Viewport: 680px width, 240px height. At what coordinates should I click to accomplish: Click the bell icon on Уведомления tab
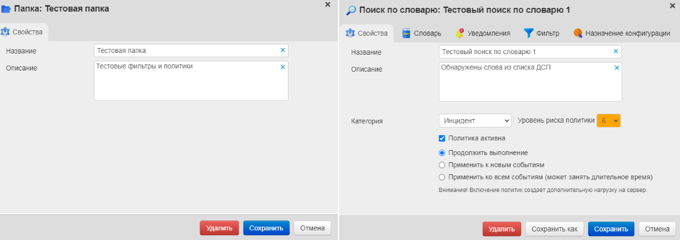[x=460, y=33]
